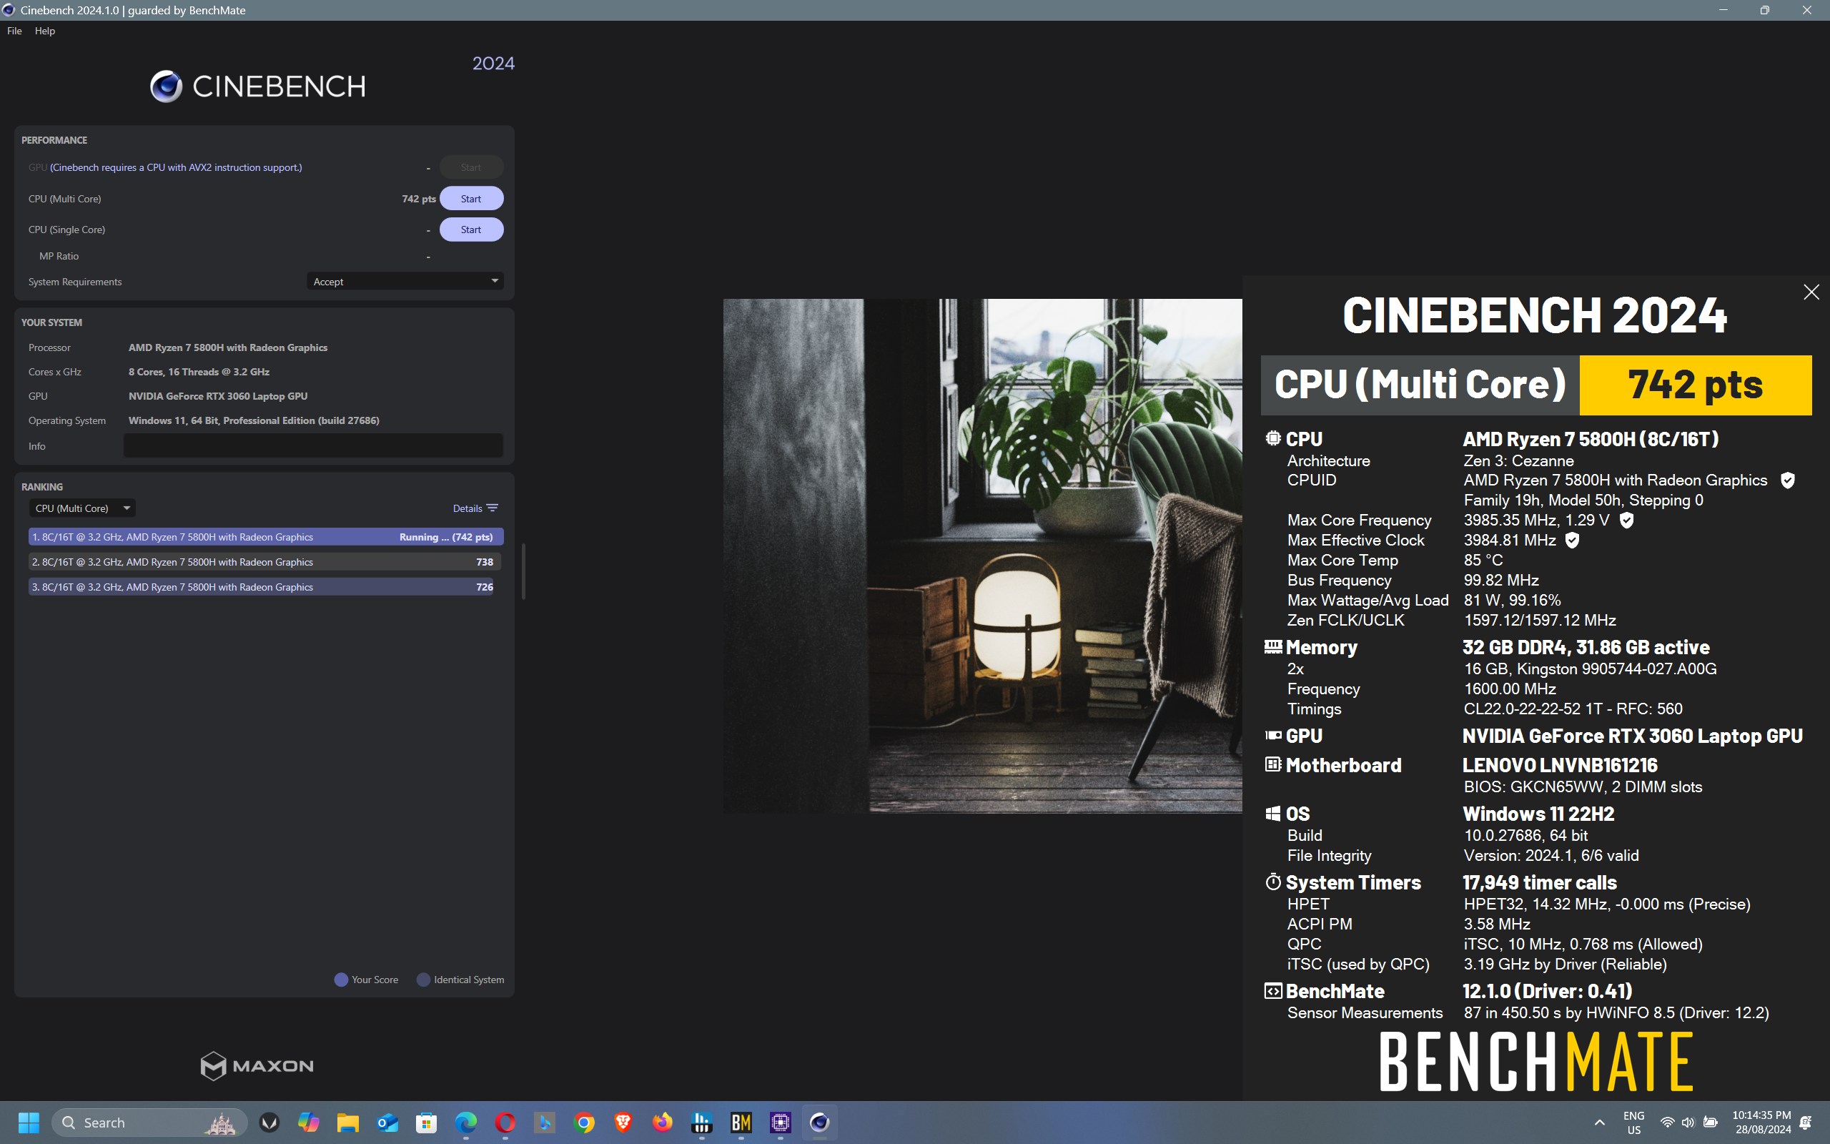The height and width of the screenshot is (1144, 1830).
Task: Click the 742 pts yellow score box
Action: [1696, 385]
